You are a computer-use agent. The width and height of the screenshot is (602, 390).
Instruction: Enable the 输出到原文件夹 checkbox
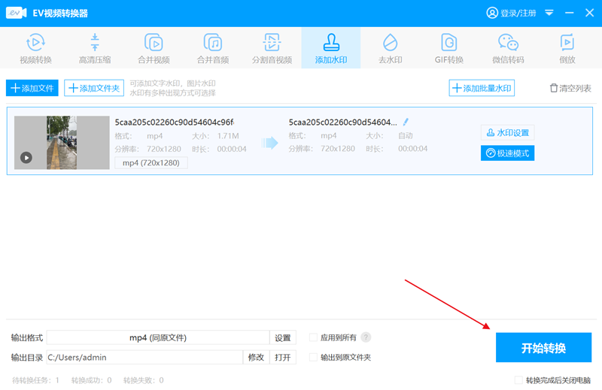(313, 358)
